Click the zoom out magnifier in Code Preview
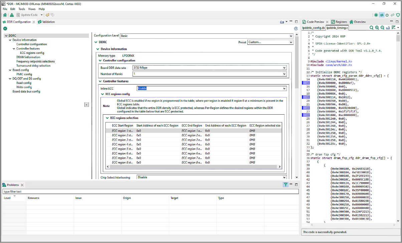This screenshot has width=402, height=243. click(382, 27)
